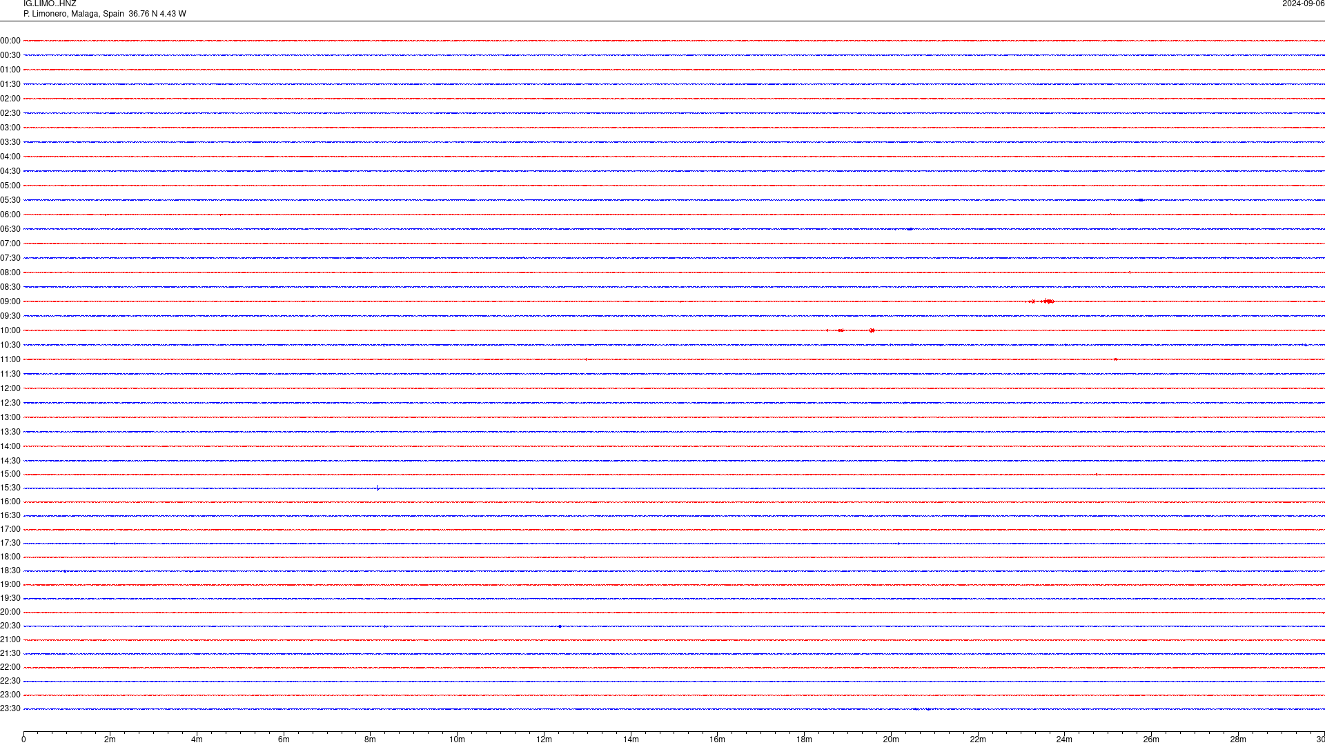Screen dimensions: 1325x745
Task: Click the 11:00 trace time label
Action: pyautogui.click(x=10, y=359)
